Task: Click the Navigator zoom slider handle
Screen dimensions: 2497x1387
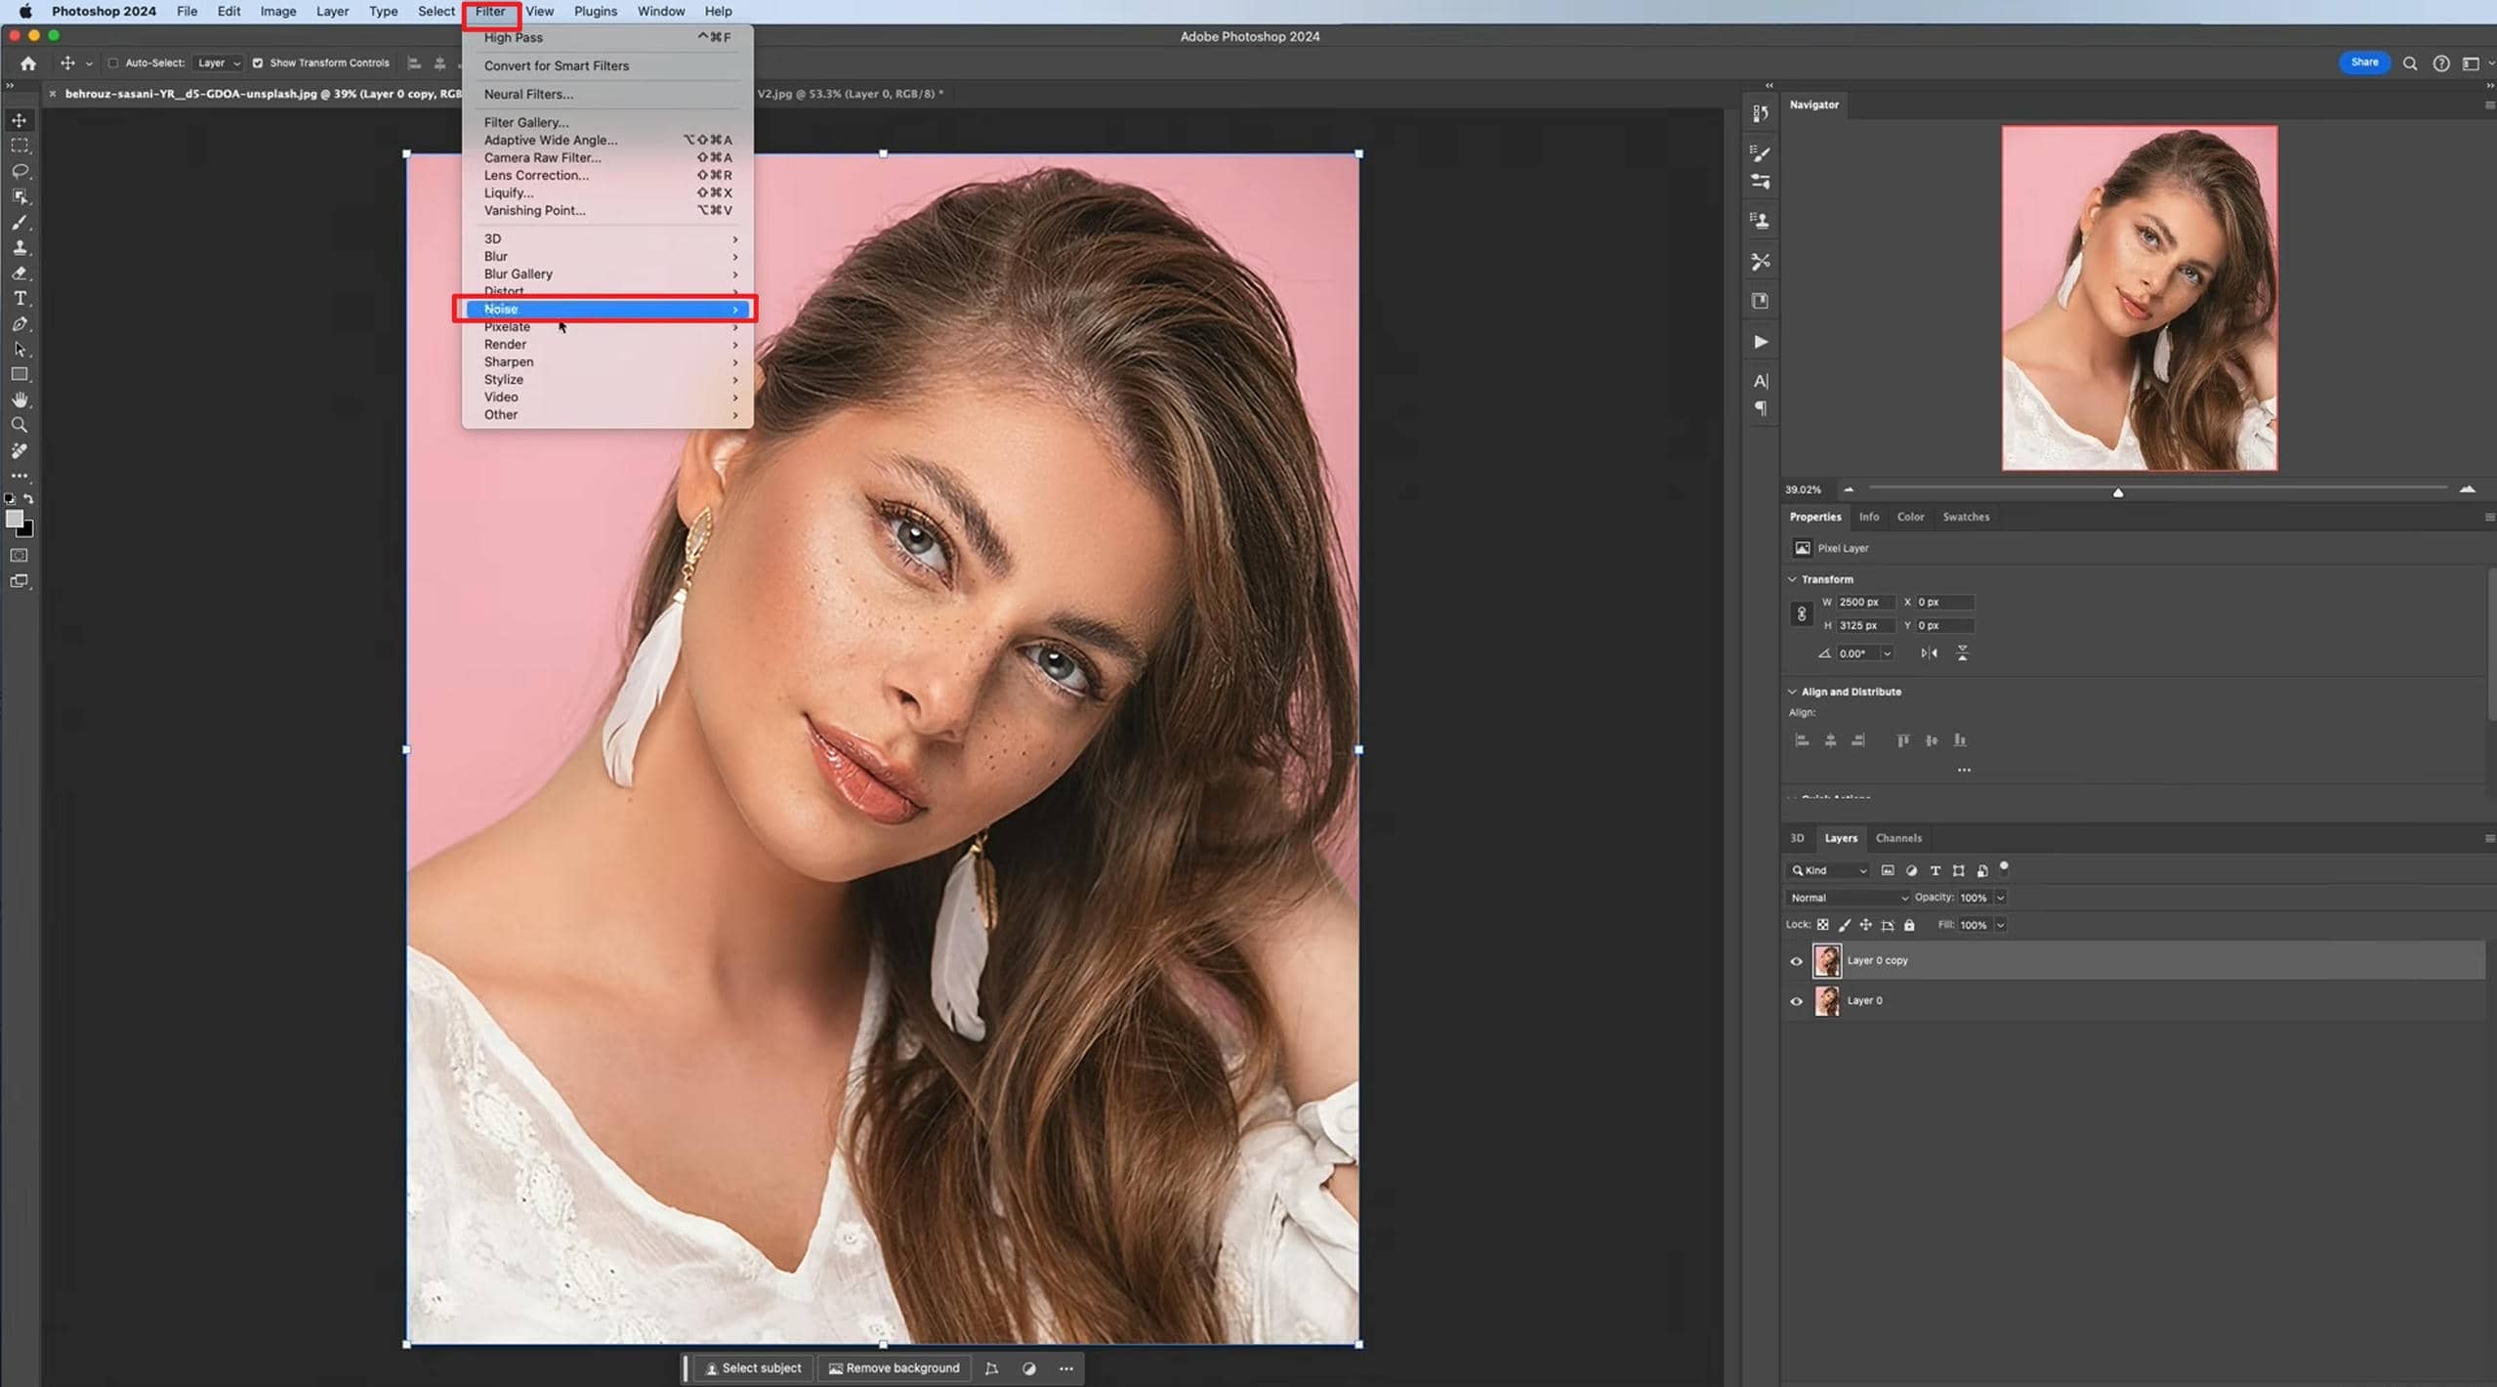Action: click(x=2117, y=492)
